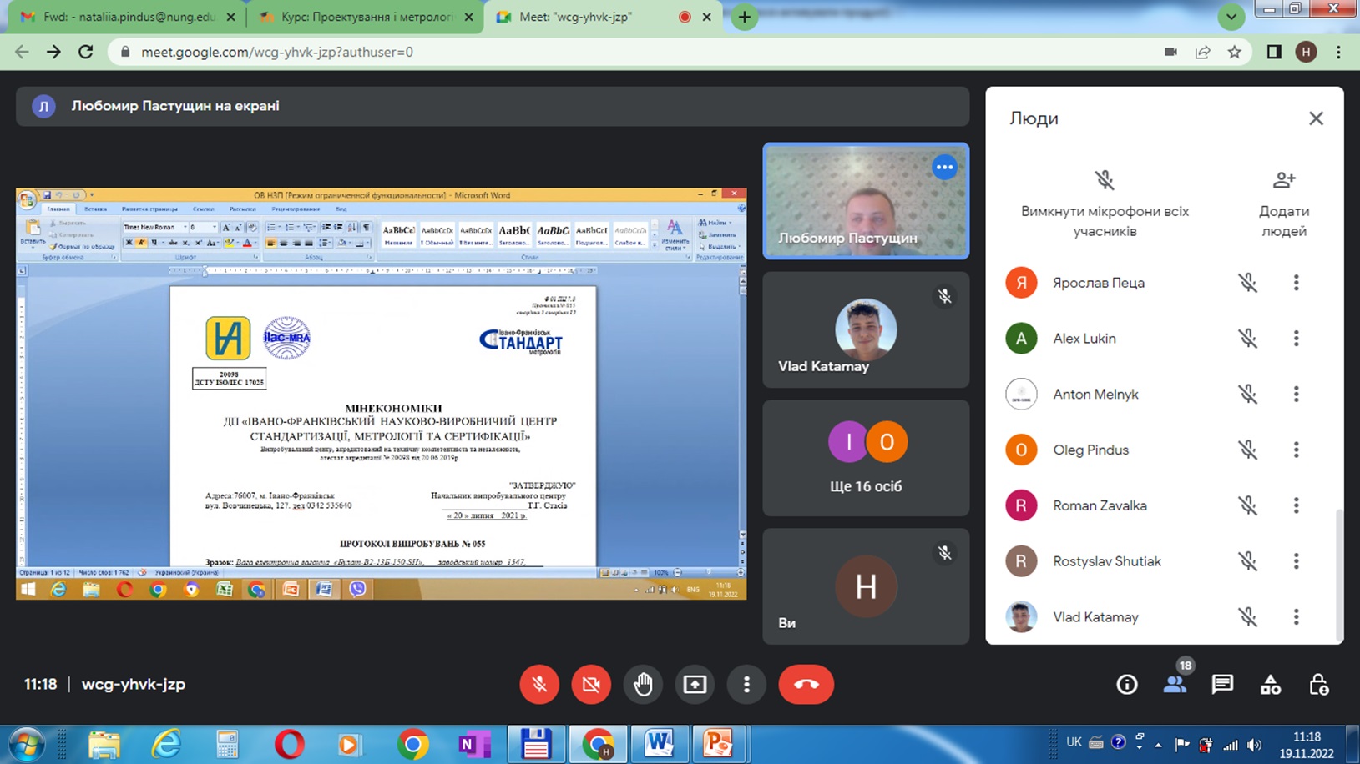Switch to the Fwd: nataliia.pindus Gmail tab
1360x764 pixels.
point(125,17)
